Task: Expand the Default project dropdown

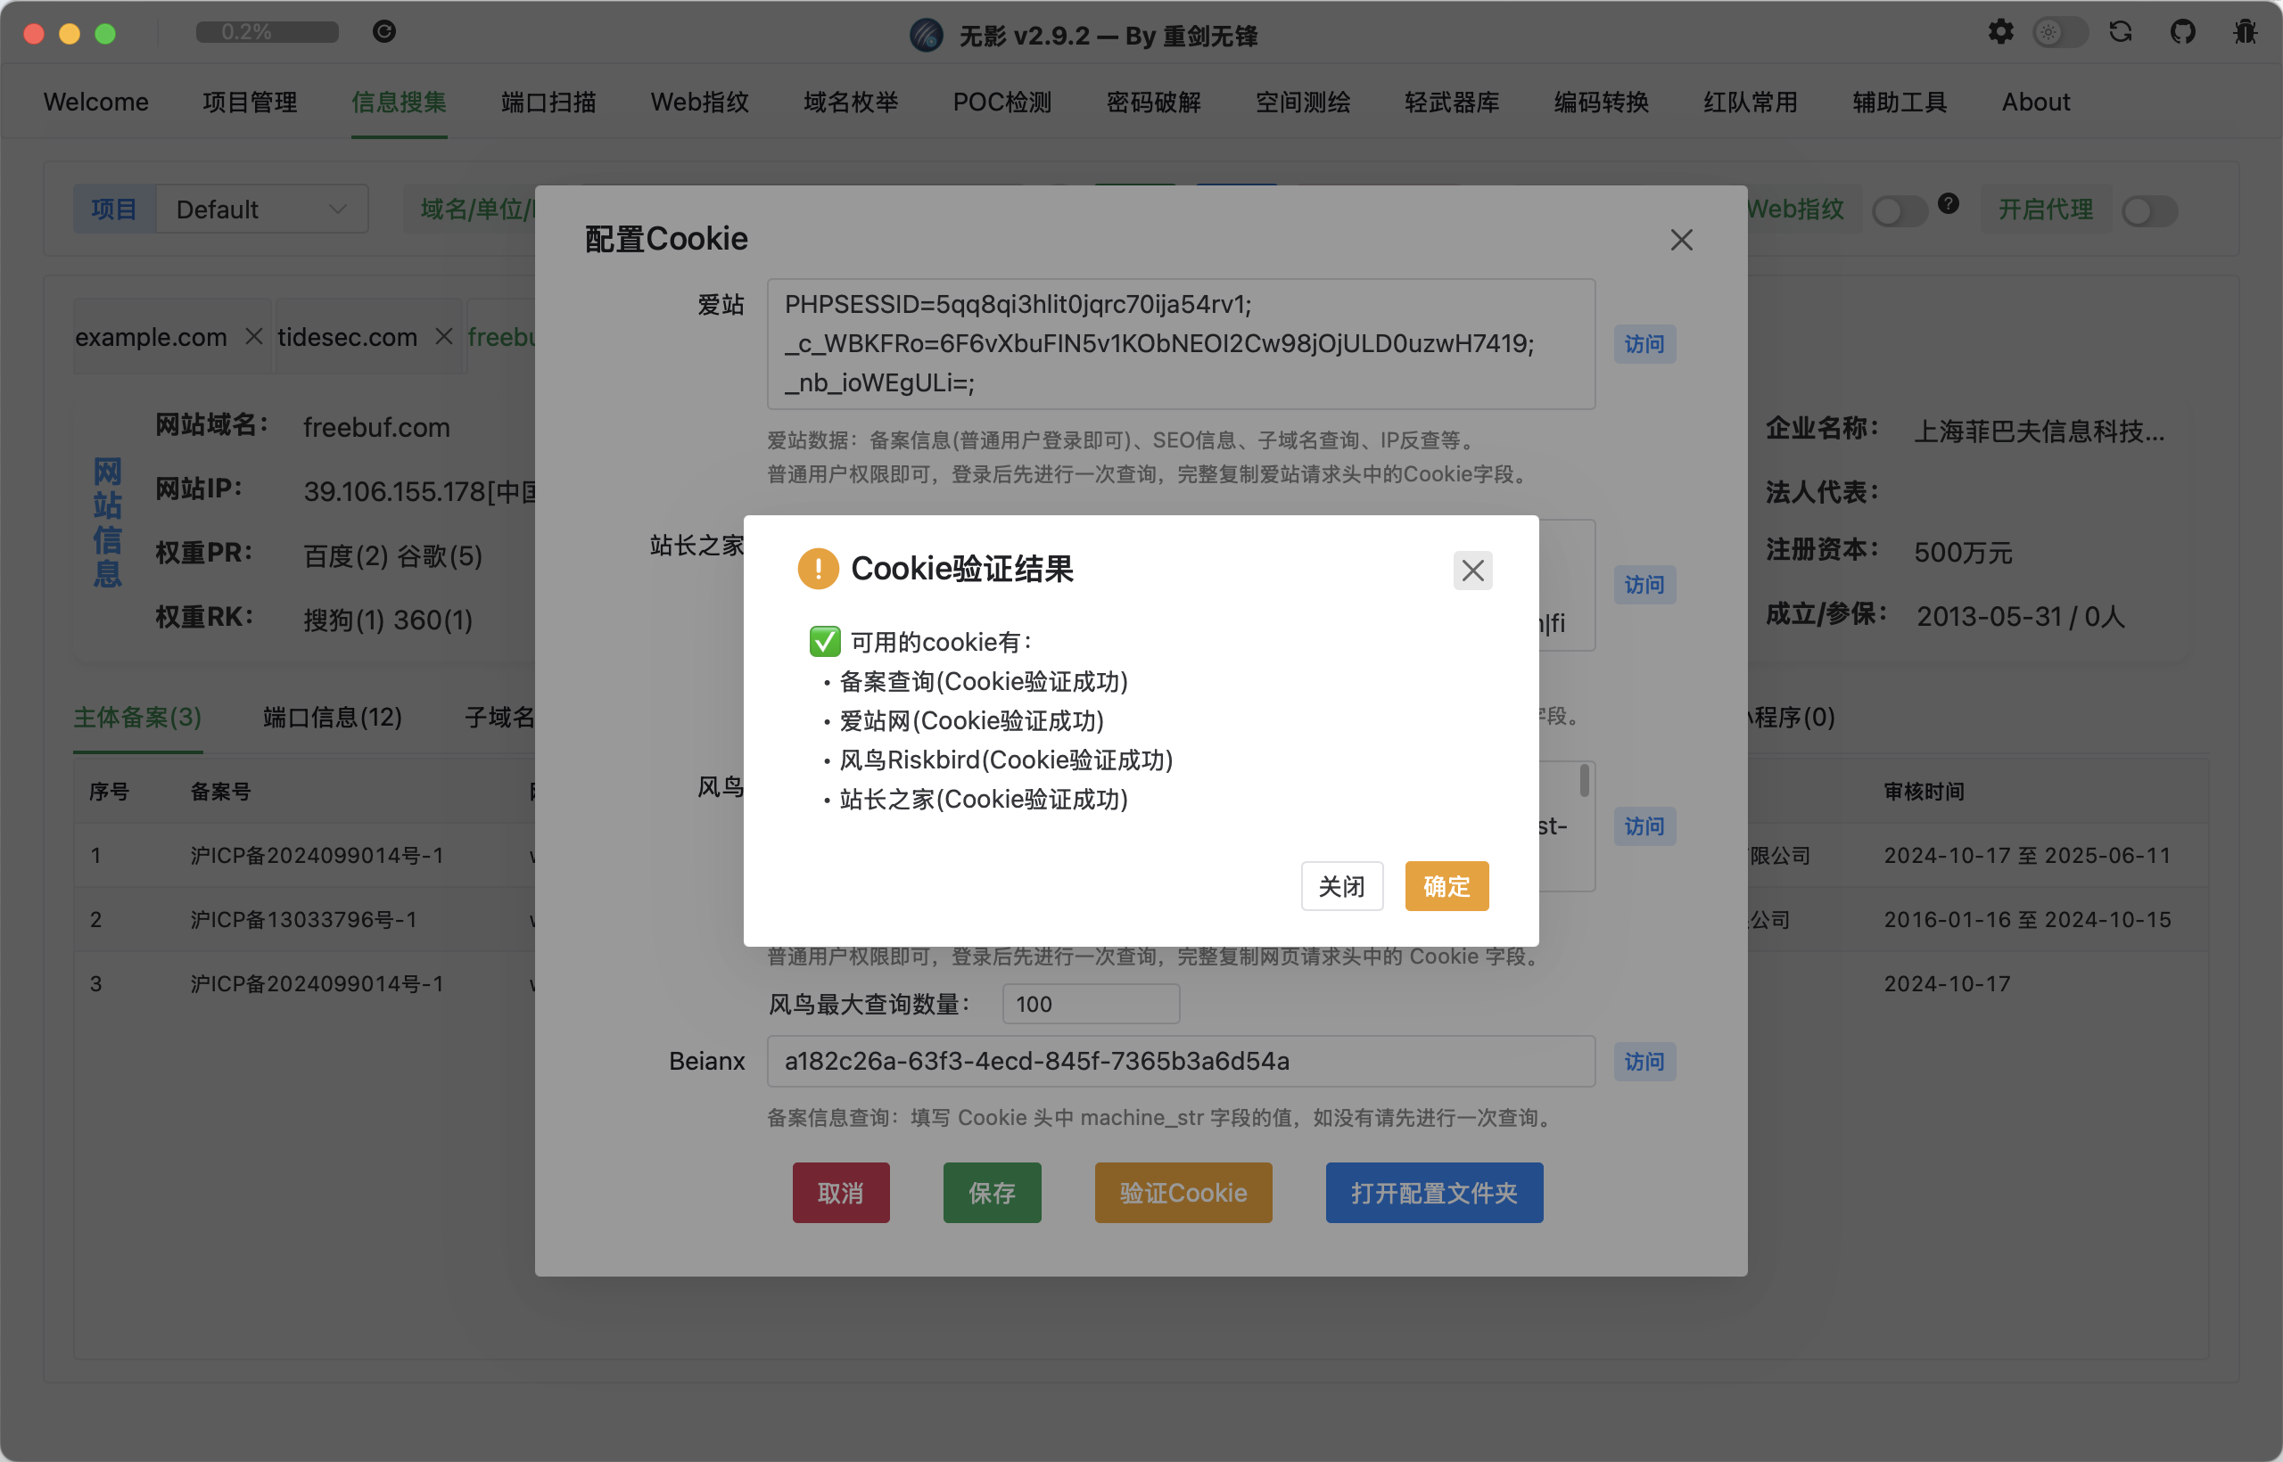Action: point(262,209)
